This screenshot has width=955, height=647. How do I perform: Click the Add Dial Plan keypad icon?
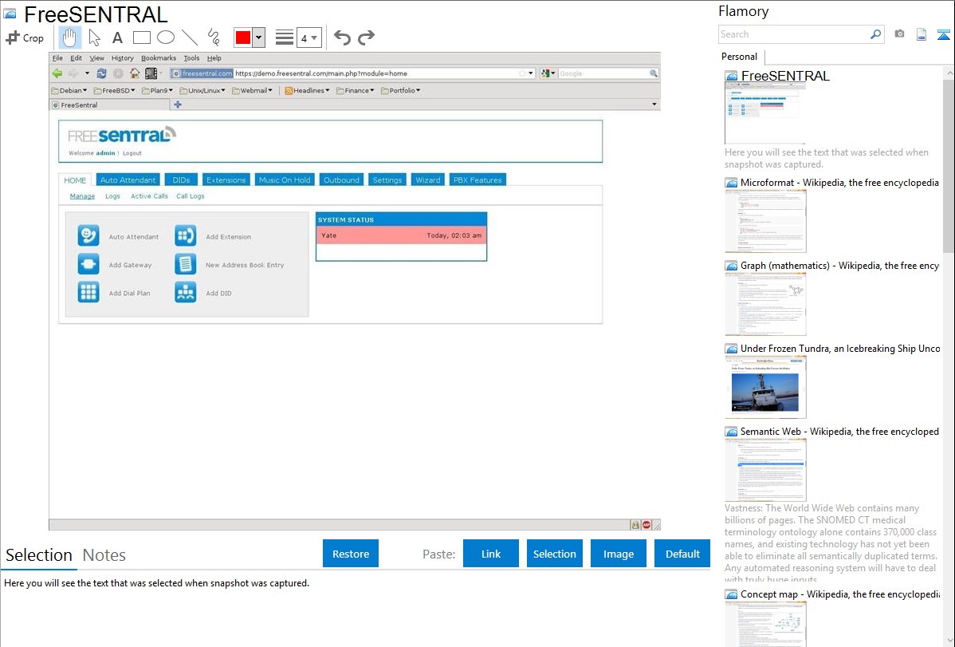[x=88, y=292]
